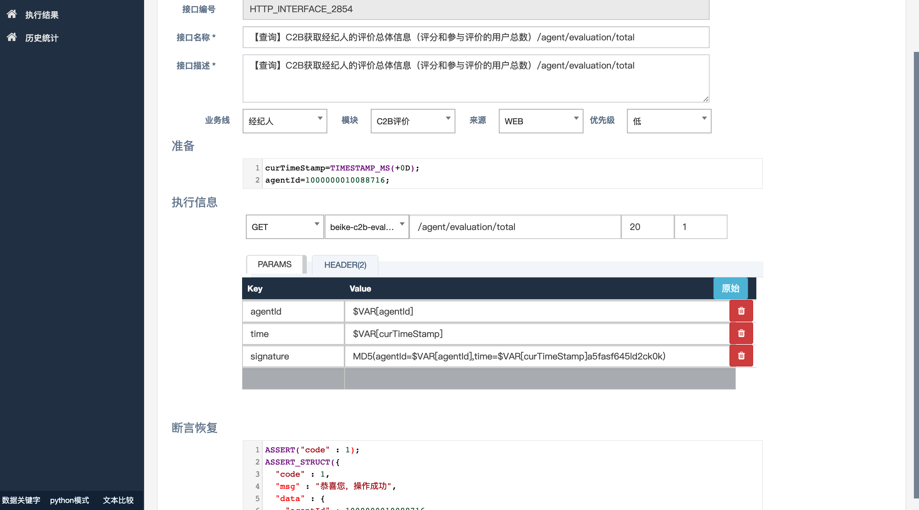Click the Key column header
This screenshot has width=919, height=510.
coord(255,288)
